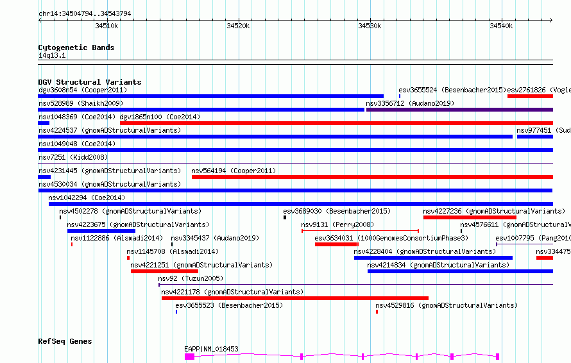Click the nsv4576611 variant label
Viewport: 571px width, 363px height.
point(515,224)
